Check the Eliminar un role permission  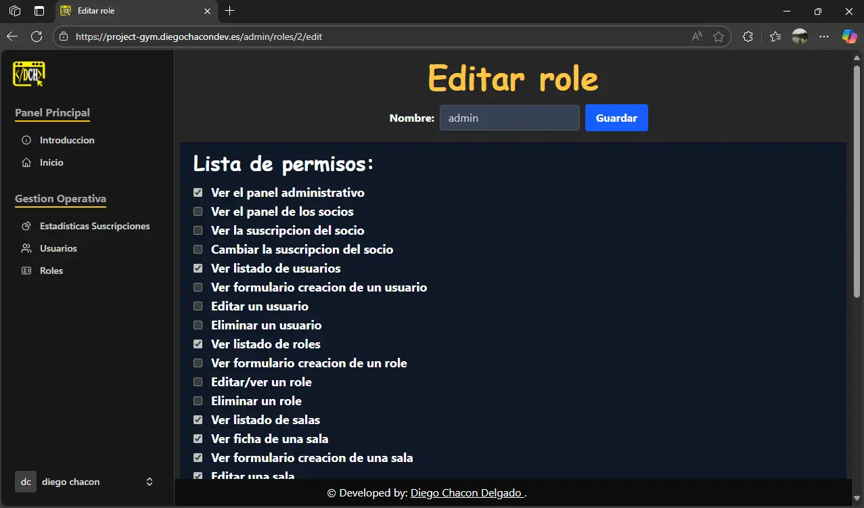[198, 400]
